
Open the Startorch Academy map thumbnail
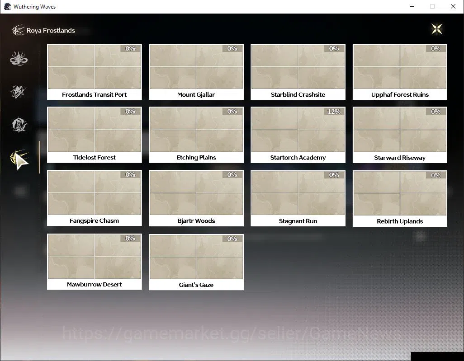[x=298, y=130]
